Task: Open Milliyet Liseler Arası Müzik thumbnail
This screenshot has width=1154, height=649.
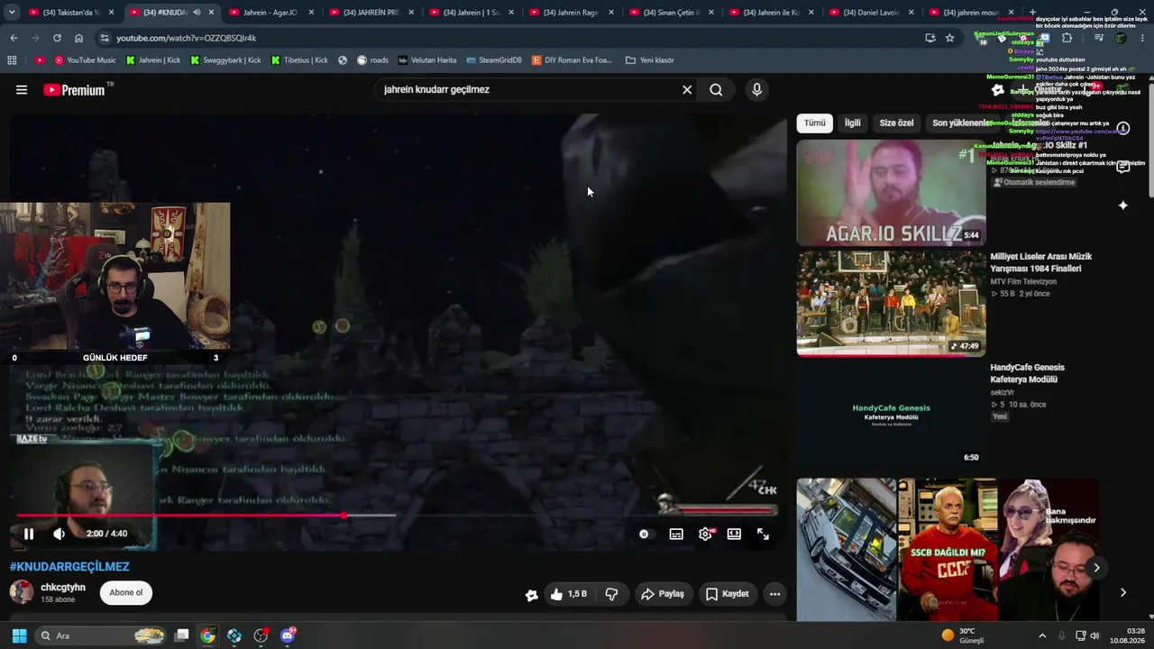Action: (x=891, y=303)
